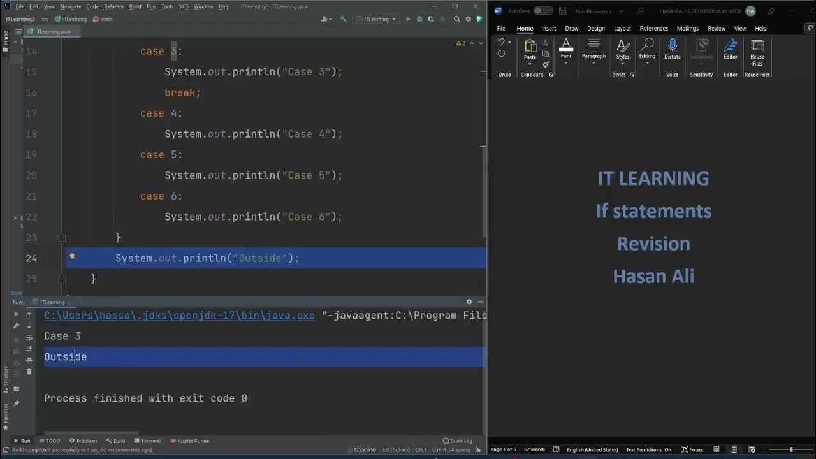816x459 pixels.
Task: Activate Format Painter in Word
Action: [x=545, y=64]
